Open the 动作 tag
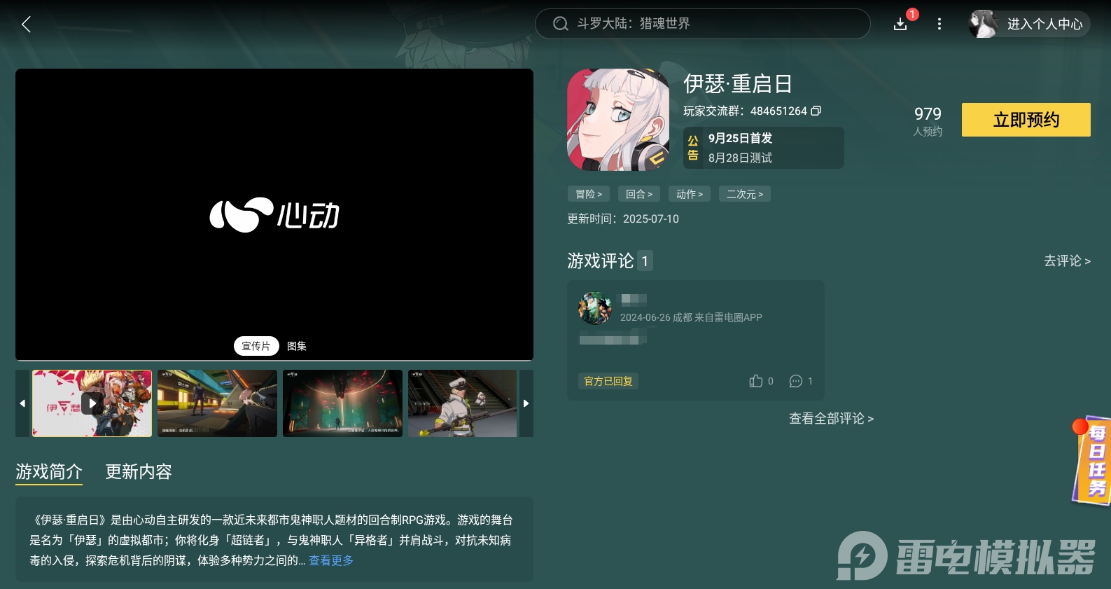 point(689,194)
